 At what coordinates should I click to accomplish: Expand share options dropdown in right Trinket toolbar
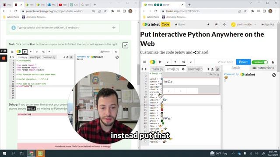click(191, 62)
